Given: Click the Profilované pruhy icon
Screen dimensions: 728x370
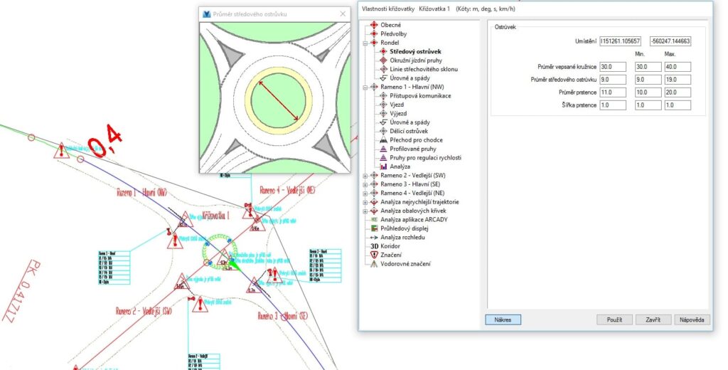Looking at the screenshot, I should click(x=383, y=149).
